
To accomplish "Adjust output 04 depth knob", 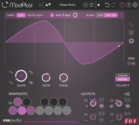I will [x=119, y=117].
